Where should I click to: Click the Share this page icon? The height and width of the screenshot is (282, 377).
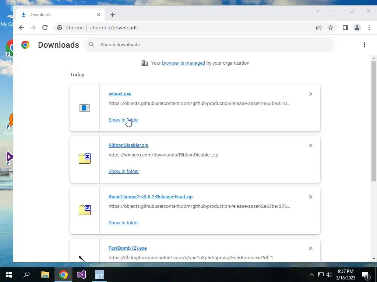coord(319,28)
